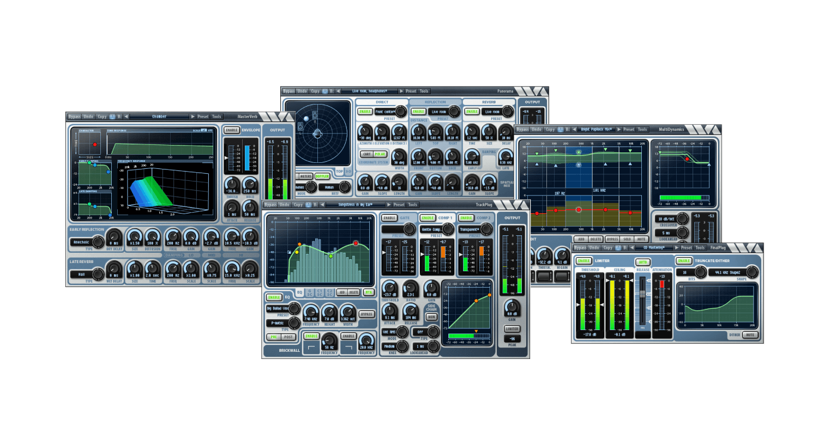Viewport: 818px width, 445px height.
Task: Click red character dot in MasterVerb size/time pad
Action: 95,144
